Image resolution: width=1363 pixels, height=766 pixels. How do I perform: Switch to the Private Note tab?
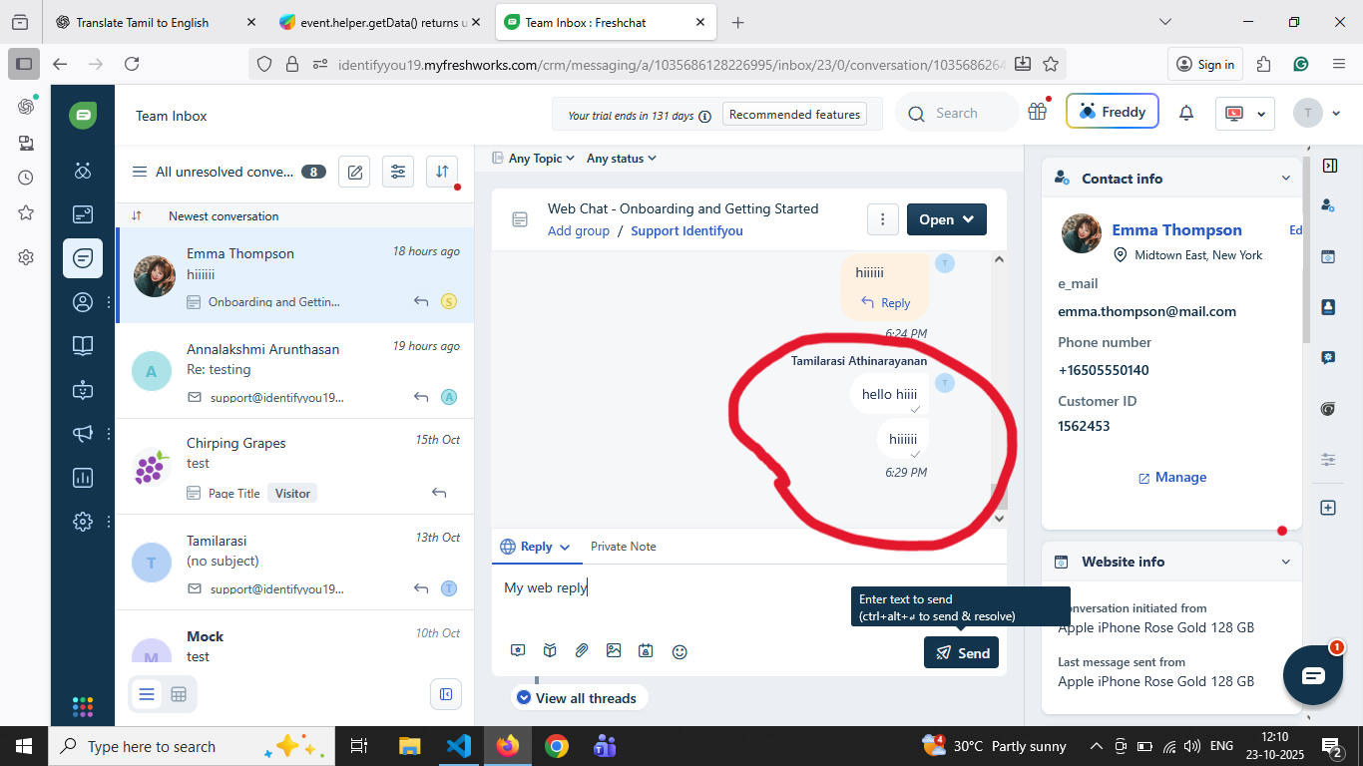coord(623,547)
